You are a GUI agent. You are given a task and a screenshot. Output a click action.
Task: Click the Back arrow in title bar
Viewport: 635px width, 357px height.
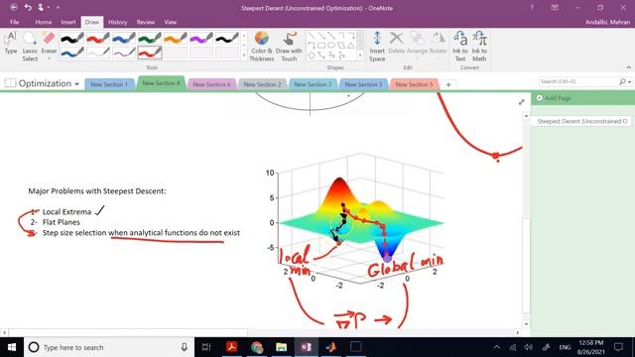(x=13, y=7)
